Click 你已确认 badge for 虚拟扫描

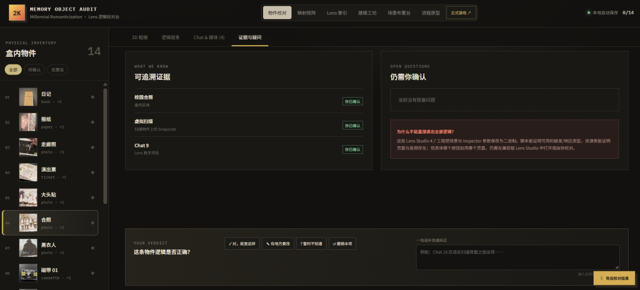click(353, 125)
